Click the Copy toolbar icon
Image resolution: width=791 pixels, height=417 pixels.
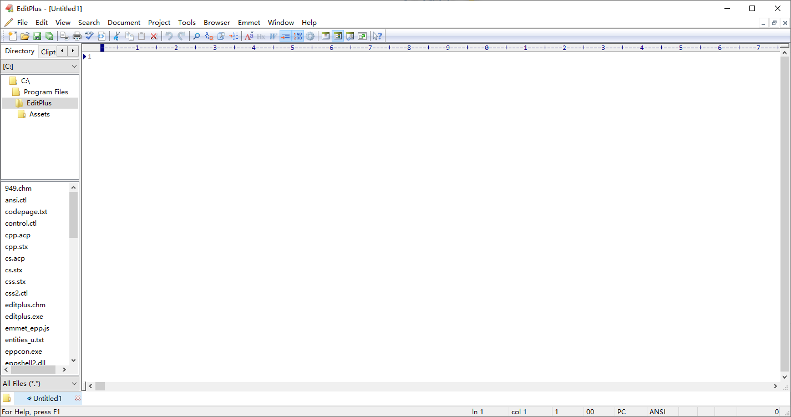(129, 36)
